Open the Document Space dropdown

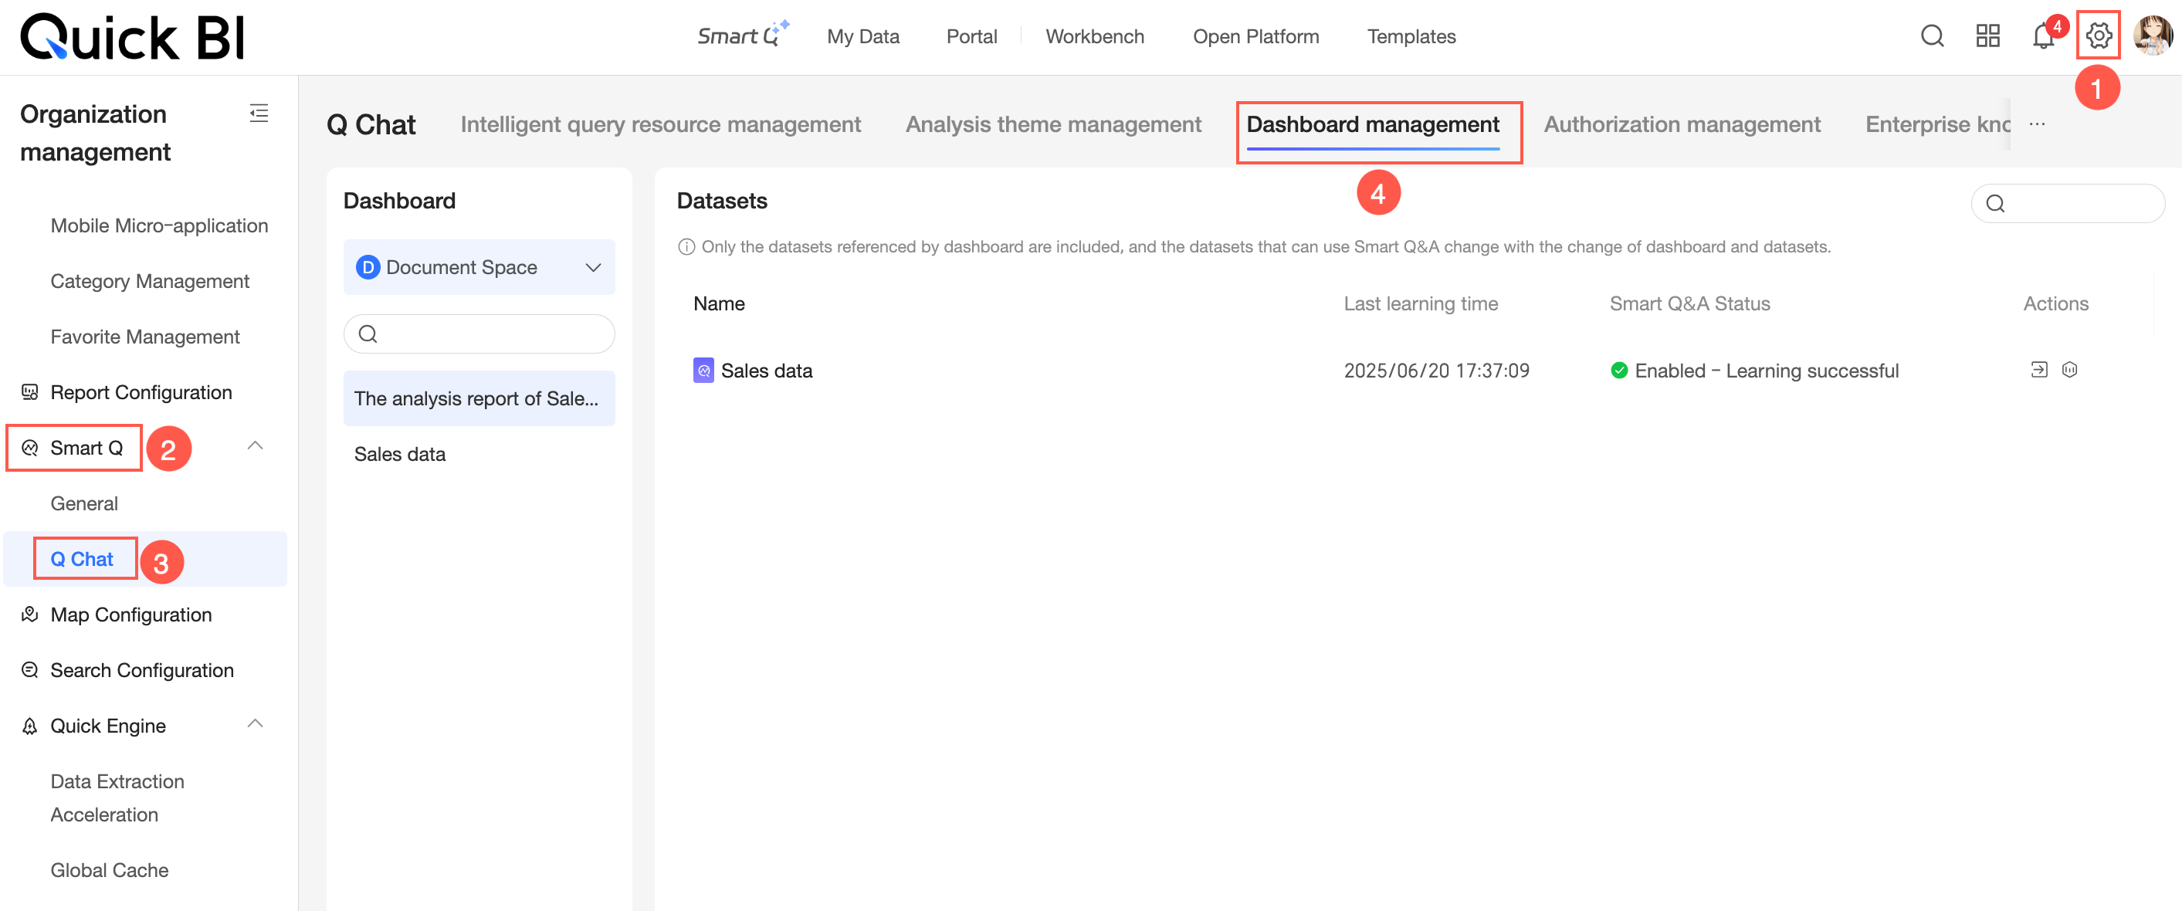pyautogui.click(x=479, y=268)
